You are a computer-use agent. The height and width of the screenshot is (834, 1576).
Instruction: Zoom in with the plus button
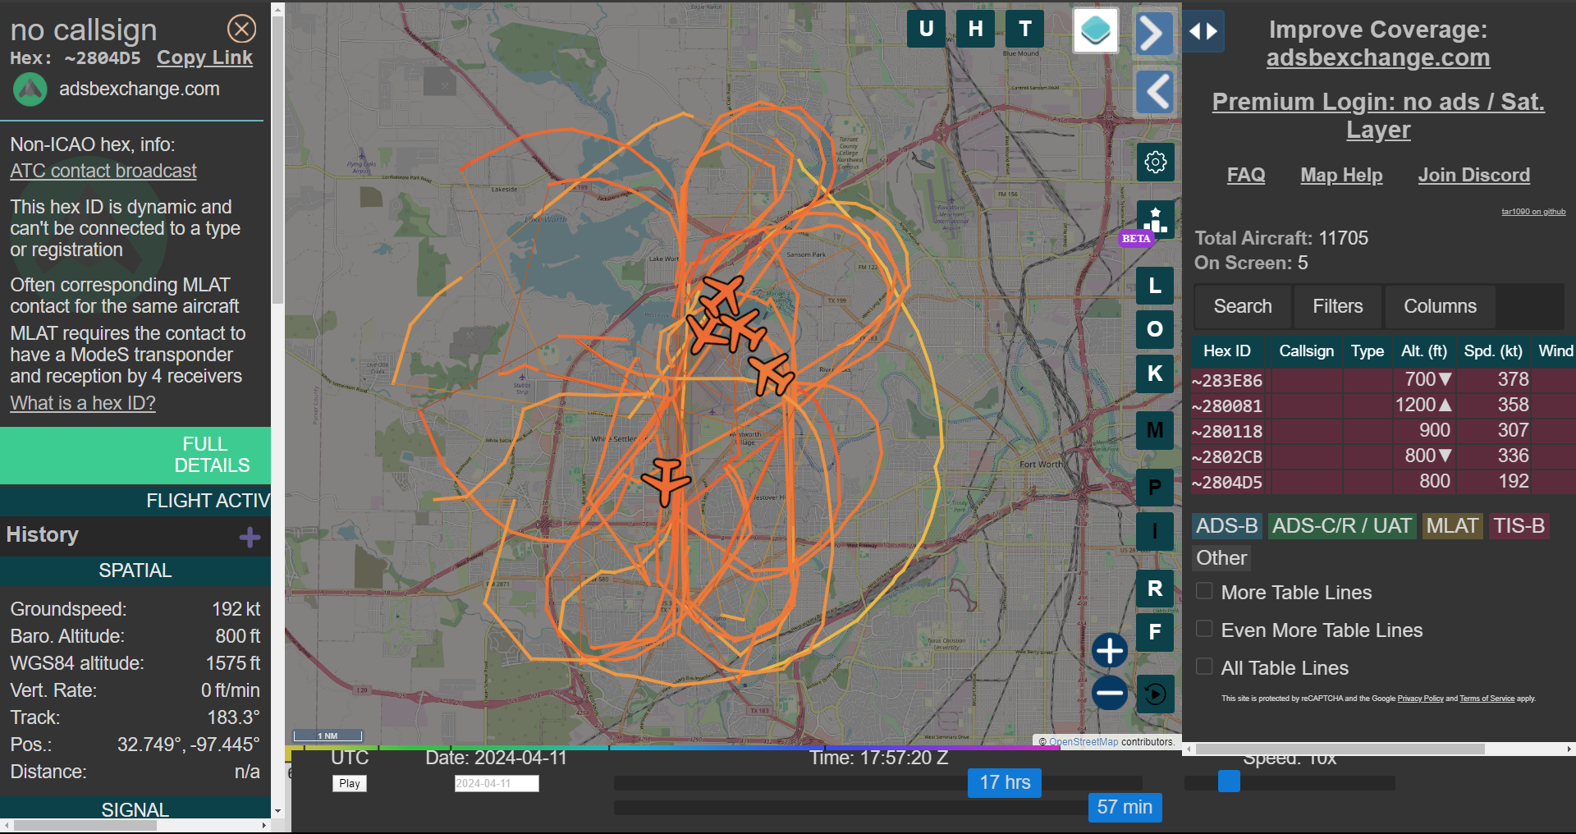[1110, 651]
